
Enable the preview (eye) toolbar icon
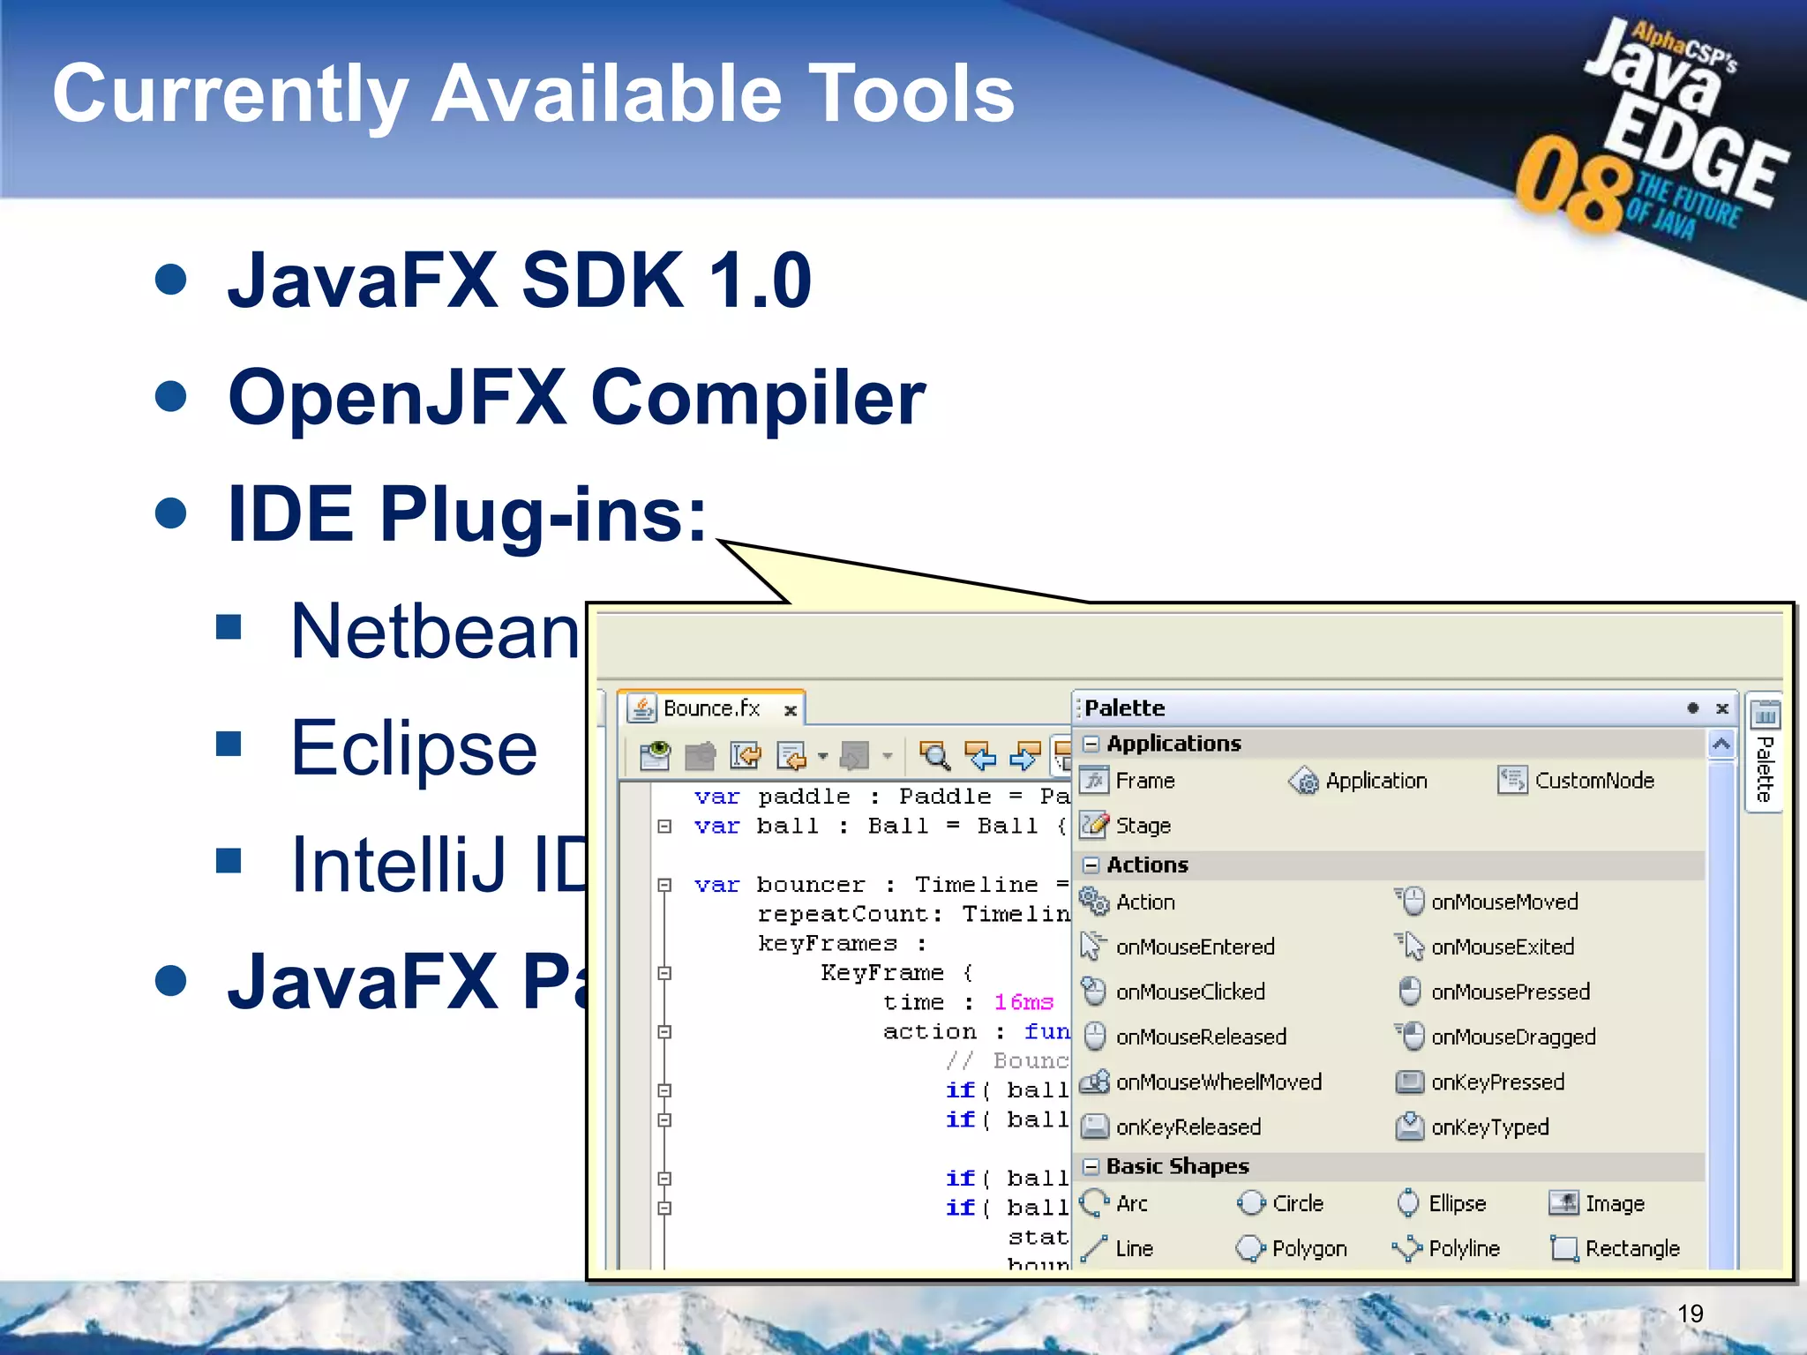click(x=655, y=755)
